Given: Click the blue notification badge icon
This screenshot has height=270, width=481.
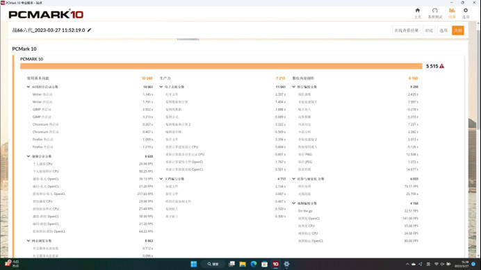Looking at the screenshot, I should click(x=473, y=264).
